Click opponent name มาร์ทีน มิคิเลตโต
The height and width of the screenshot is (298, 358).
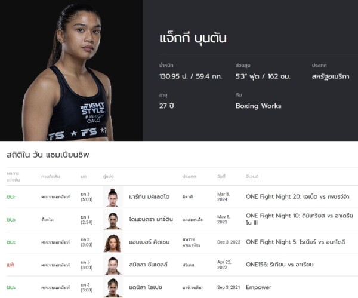[149, 196]
